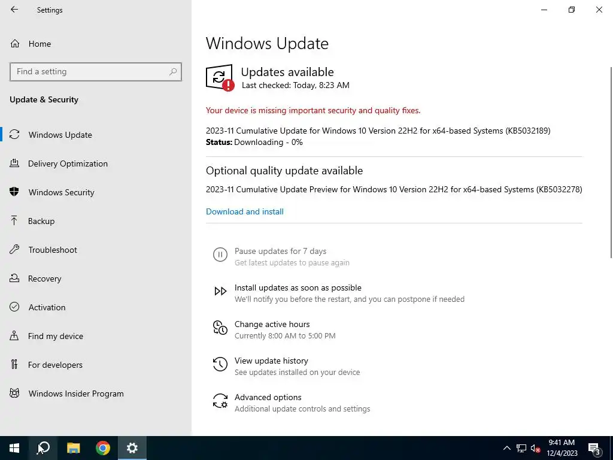The image size is (613, 460).
Task: Click the search magnifier in Find a setting
Action: tap(173, 72)
